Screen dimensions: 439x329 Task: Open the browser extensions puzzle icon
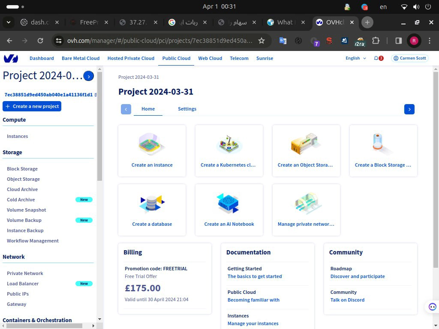[376, 40]
